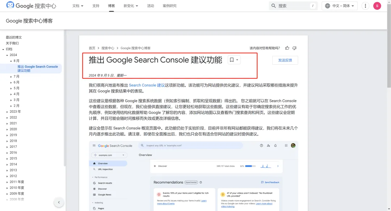Open the three-dot more options menu
391x211 pixels.
tap(365, 6)
